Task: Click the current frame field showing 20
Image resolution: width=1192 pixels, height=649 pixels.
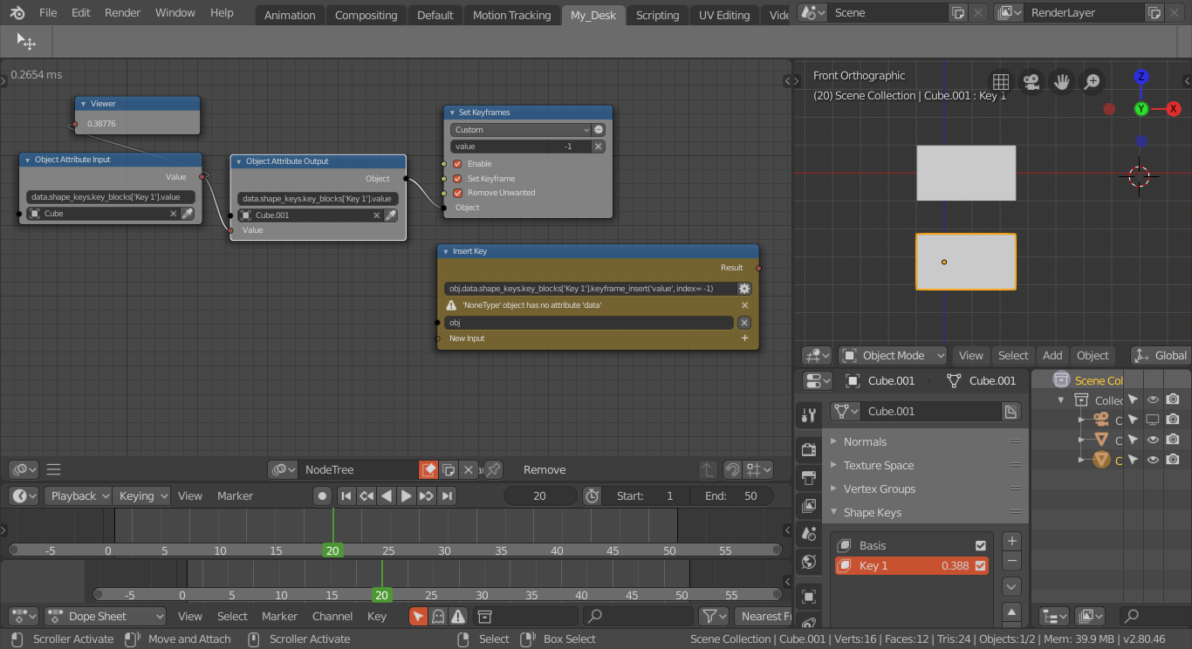Action: (x=540, y=495)
